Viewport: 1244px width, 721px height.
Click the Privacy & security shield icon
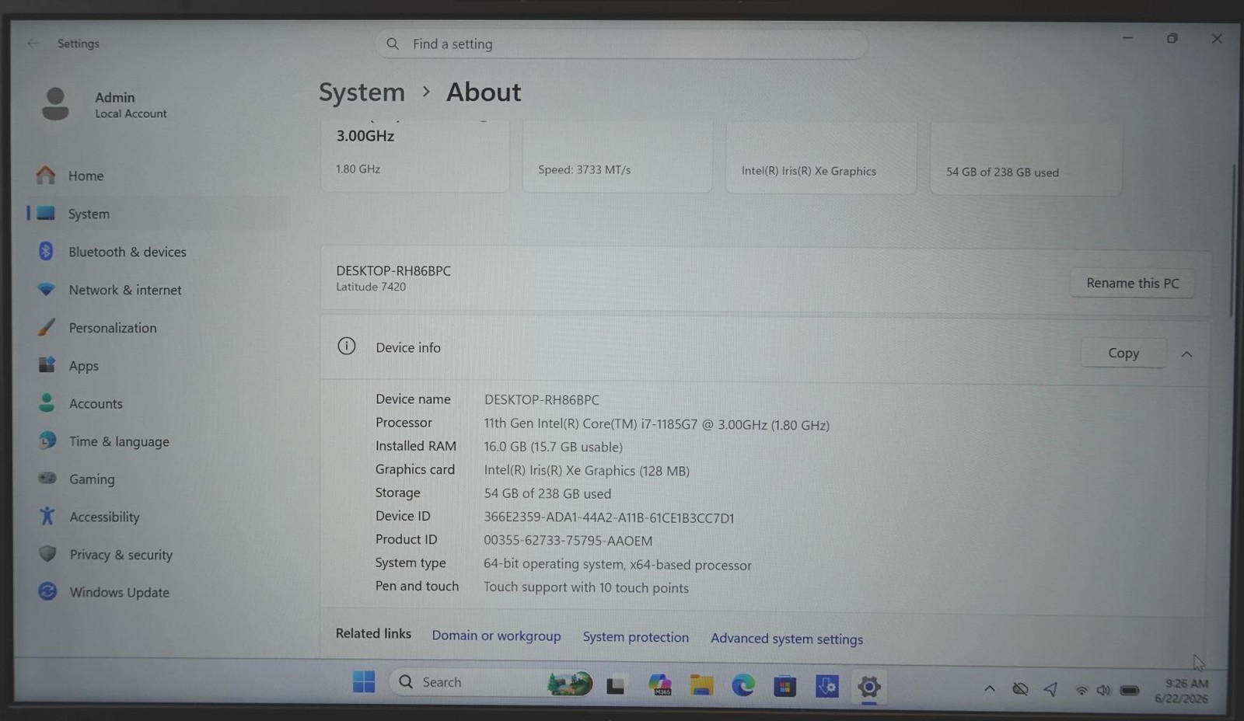[x=47, y=554]
